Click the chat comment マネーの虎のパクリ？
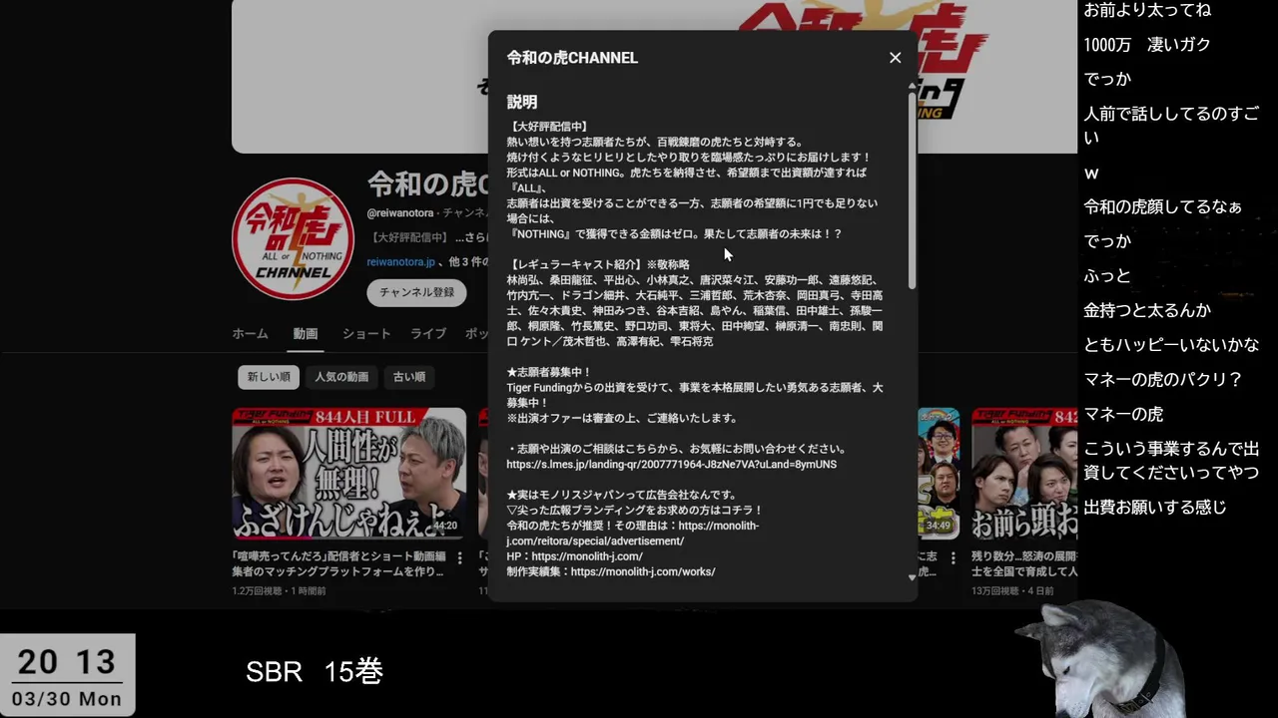1278x718 pixels. point(1163,380)
